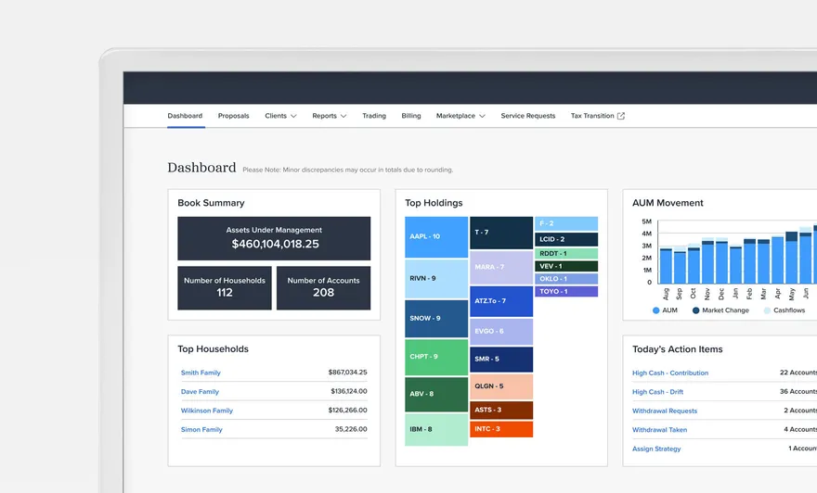The width and height of the screenshot is (817, 493).
Task: Click the 35,226.00 Simon Family value
Action: (351, 430)
